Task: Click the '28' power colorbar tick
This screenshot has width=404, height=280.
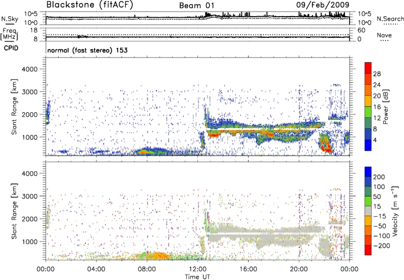Action: tap(377, 74)
